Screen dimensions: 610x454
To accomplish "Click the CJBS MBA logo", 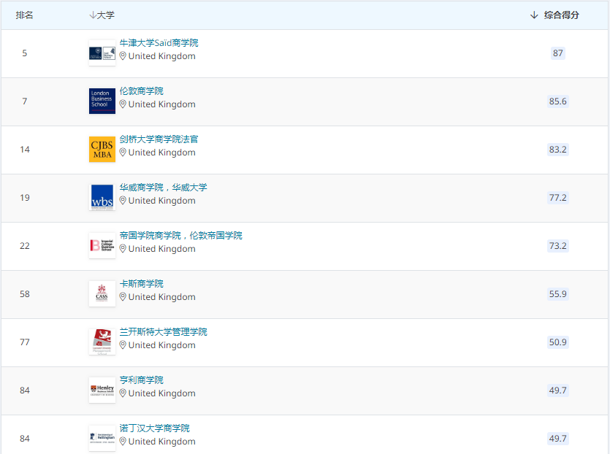I will (x=102, y=149).
